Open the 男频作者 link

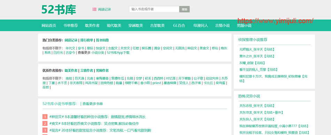click(102, 71)
